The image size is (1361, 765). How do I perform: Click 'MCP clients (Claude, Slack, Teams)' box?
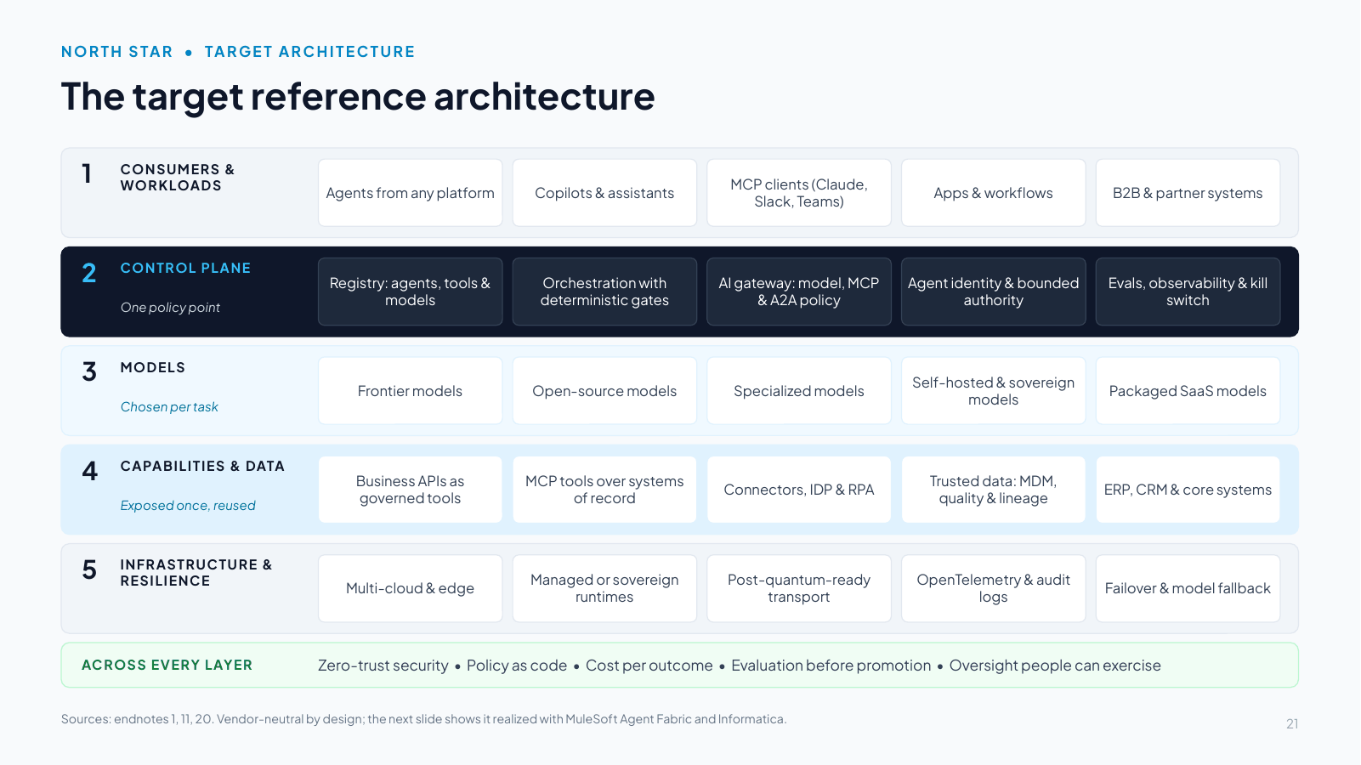tap(799, 193)
